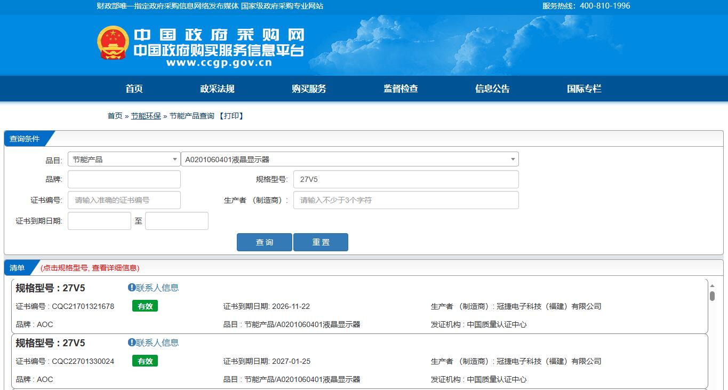
Task: Open 首页 in the navigation bar
Action: point(134,89)
